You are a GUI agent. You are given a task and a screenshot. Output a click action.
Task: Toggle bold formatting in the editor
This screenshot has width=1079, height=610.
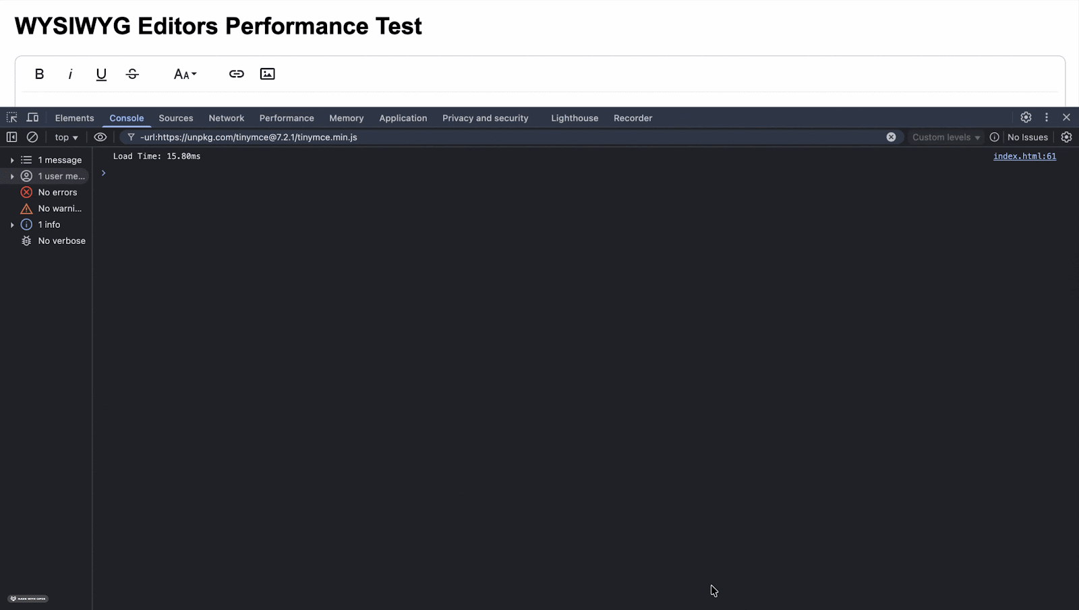point(38,74)
